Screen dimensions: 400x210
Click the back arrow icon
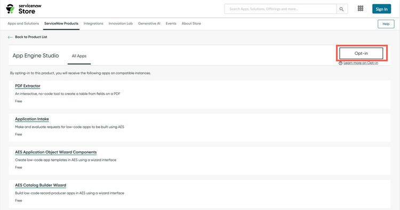[10, 37]
